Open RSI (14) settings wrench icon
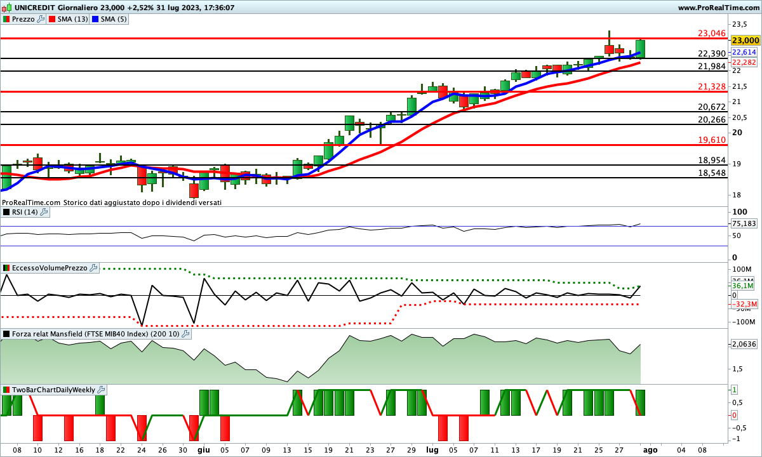The height and width of the screenshot is (457, 762). pos(44,212)
